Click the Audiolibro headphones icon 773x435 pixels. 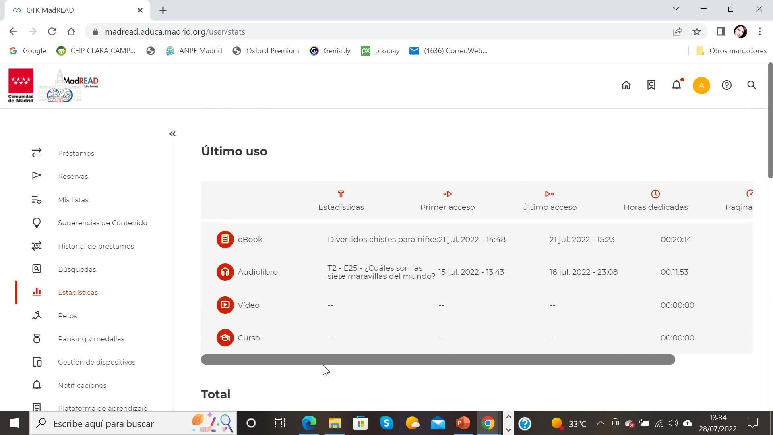tap(225, 272)
